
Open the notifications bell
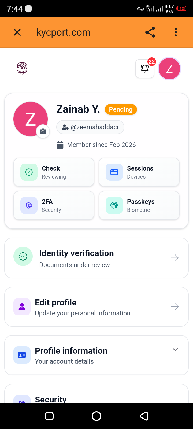pyautogui.click(x=145, y=69)
